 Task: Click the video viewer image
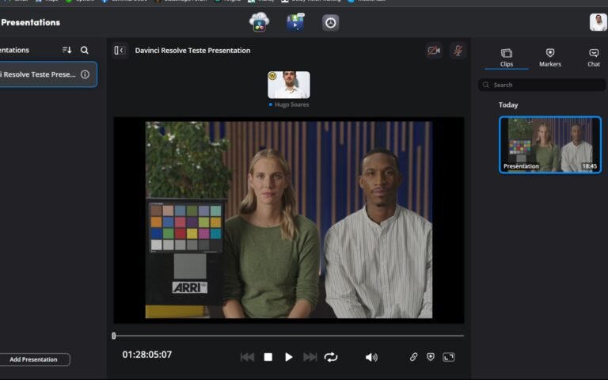pyautogui.click(x=288, y=220)
